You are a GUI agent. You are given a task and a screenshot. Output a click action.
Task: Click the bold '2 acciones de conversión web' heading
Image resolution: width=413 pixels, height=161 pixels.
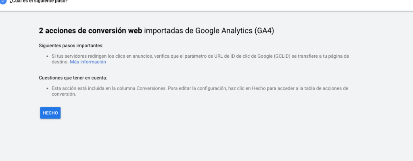[x=91, y=31]
